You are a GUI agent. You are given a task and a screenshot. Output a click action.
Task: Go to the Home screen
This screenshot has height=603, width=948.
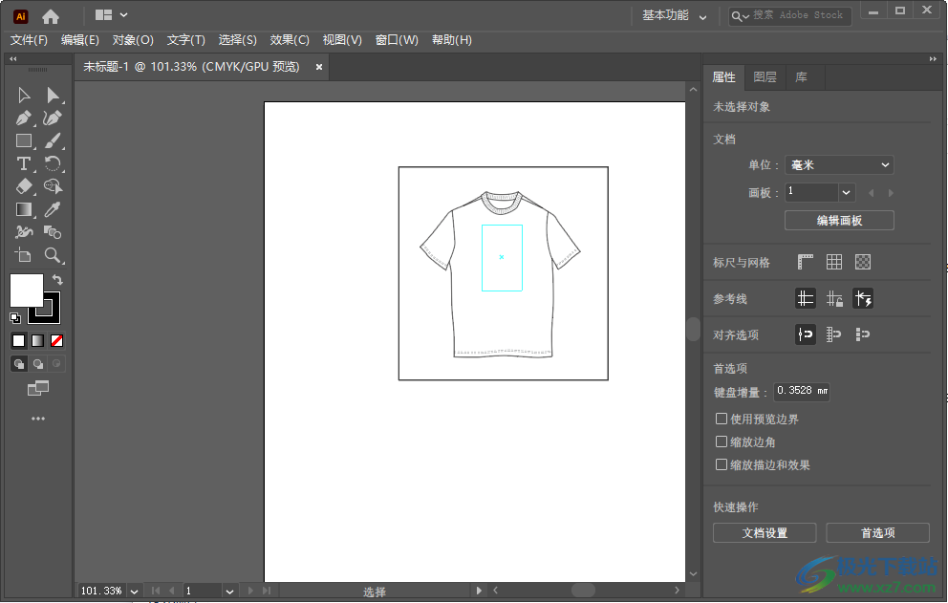[x=51, y=16]
